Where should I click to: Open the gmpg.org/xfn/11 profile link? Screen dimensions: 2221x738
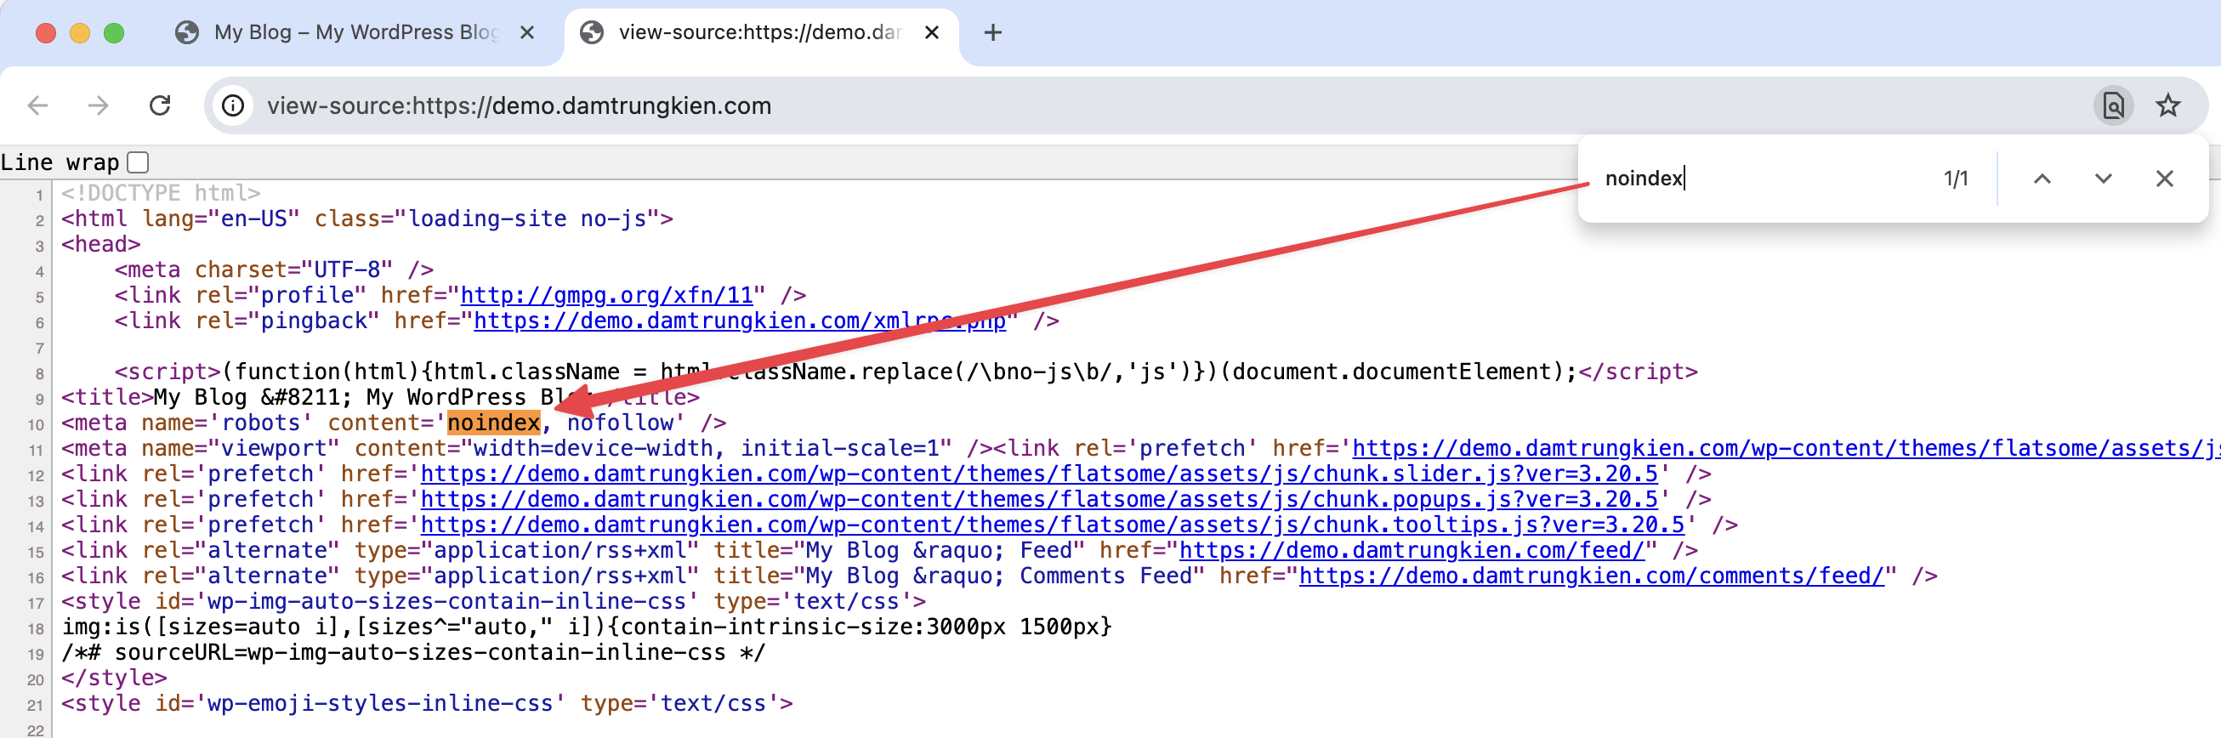point(607,296)
